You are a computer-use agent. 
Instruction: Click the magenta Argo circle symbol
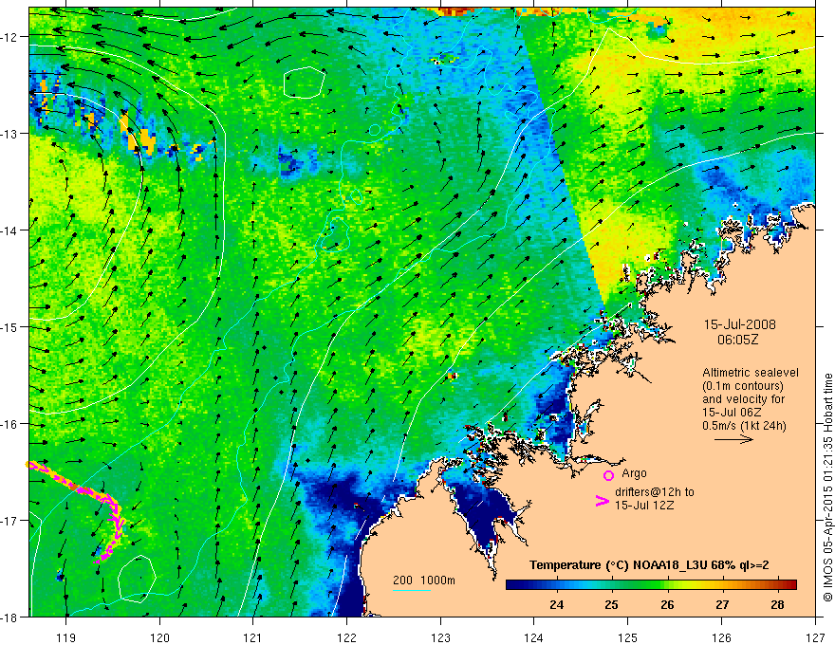[x=608, y=475]
